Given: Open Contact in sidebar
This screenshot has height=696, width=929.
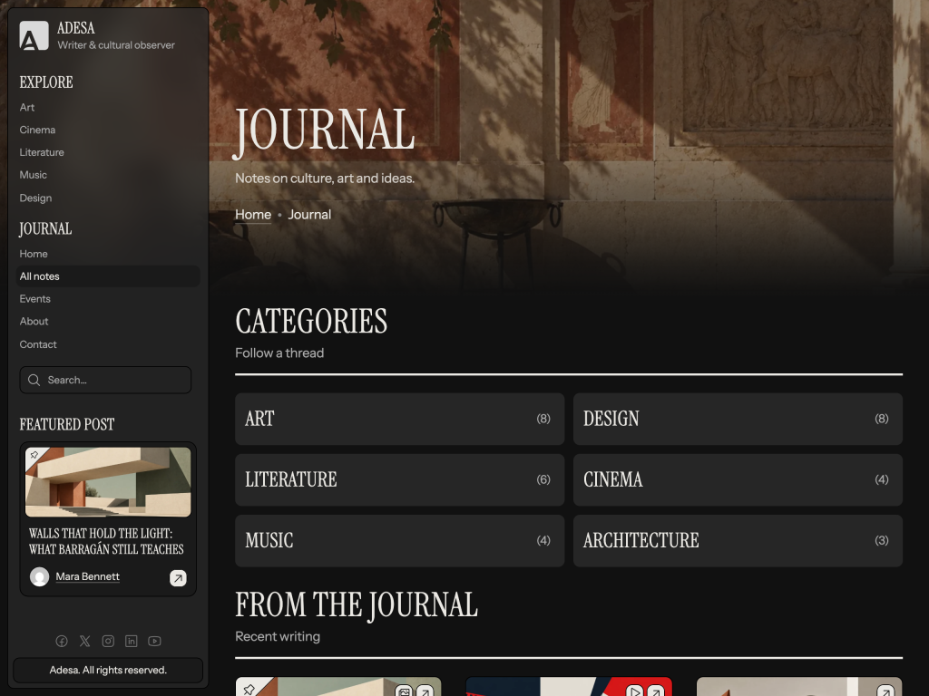Looking at the screenshot, I should [38, 344].
